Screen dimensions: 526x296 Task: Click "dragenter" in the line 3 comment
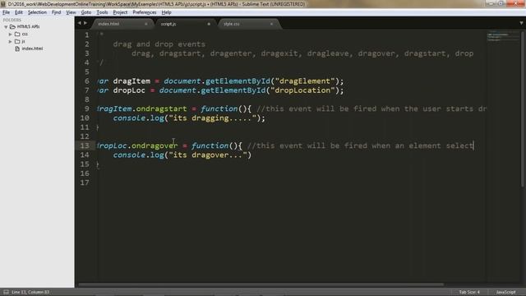coord(231,53)
